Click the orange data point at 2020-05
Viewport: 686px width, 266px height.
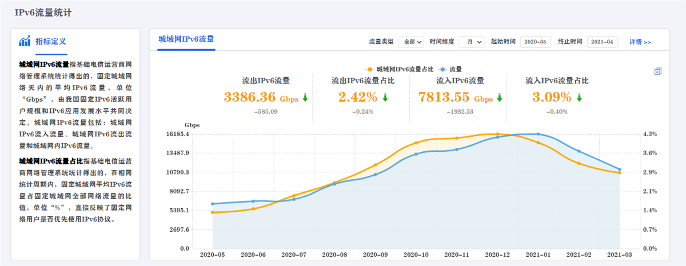point(213,212)
